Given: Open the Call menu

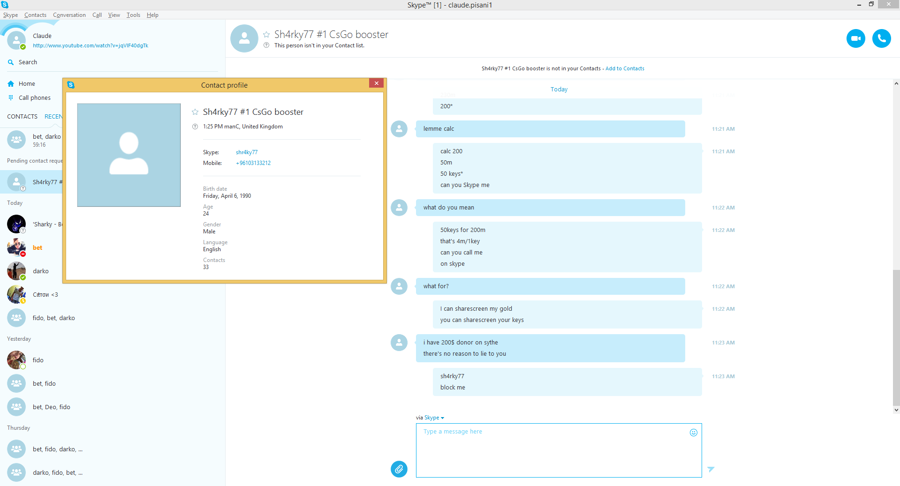Looking at the screenshot, I should (97, 15).
